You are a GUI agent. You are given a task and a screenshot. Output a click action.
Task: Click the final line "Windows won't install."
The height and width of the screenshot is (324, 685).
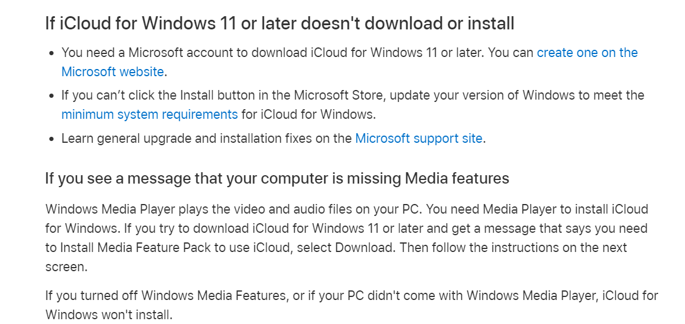pos(109,314)
